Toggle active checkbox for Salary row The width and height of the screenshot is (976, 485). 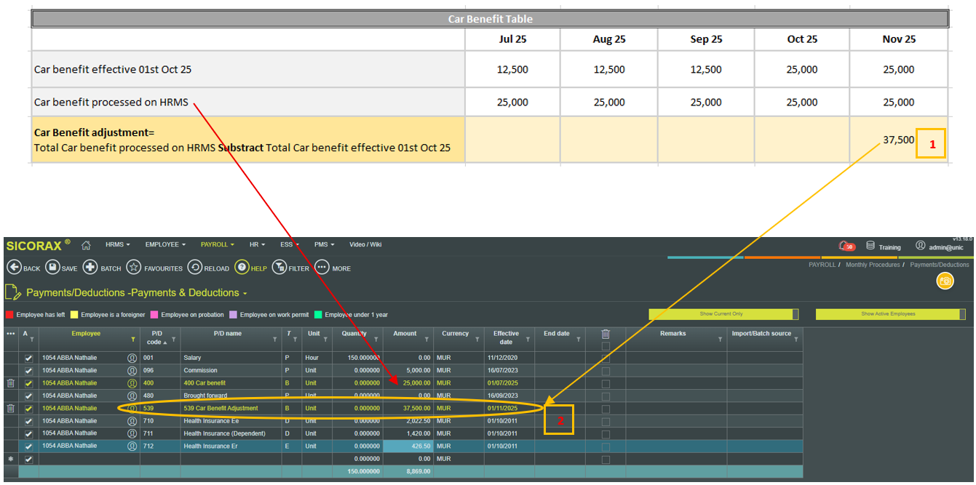[x=29, y=358]
